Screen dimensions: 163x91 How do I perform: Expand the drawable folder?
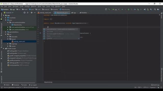click(x=8, y=37)
